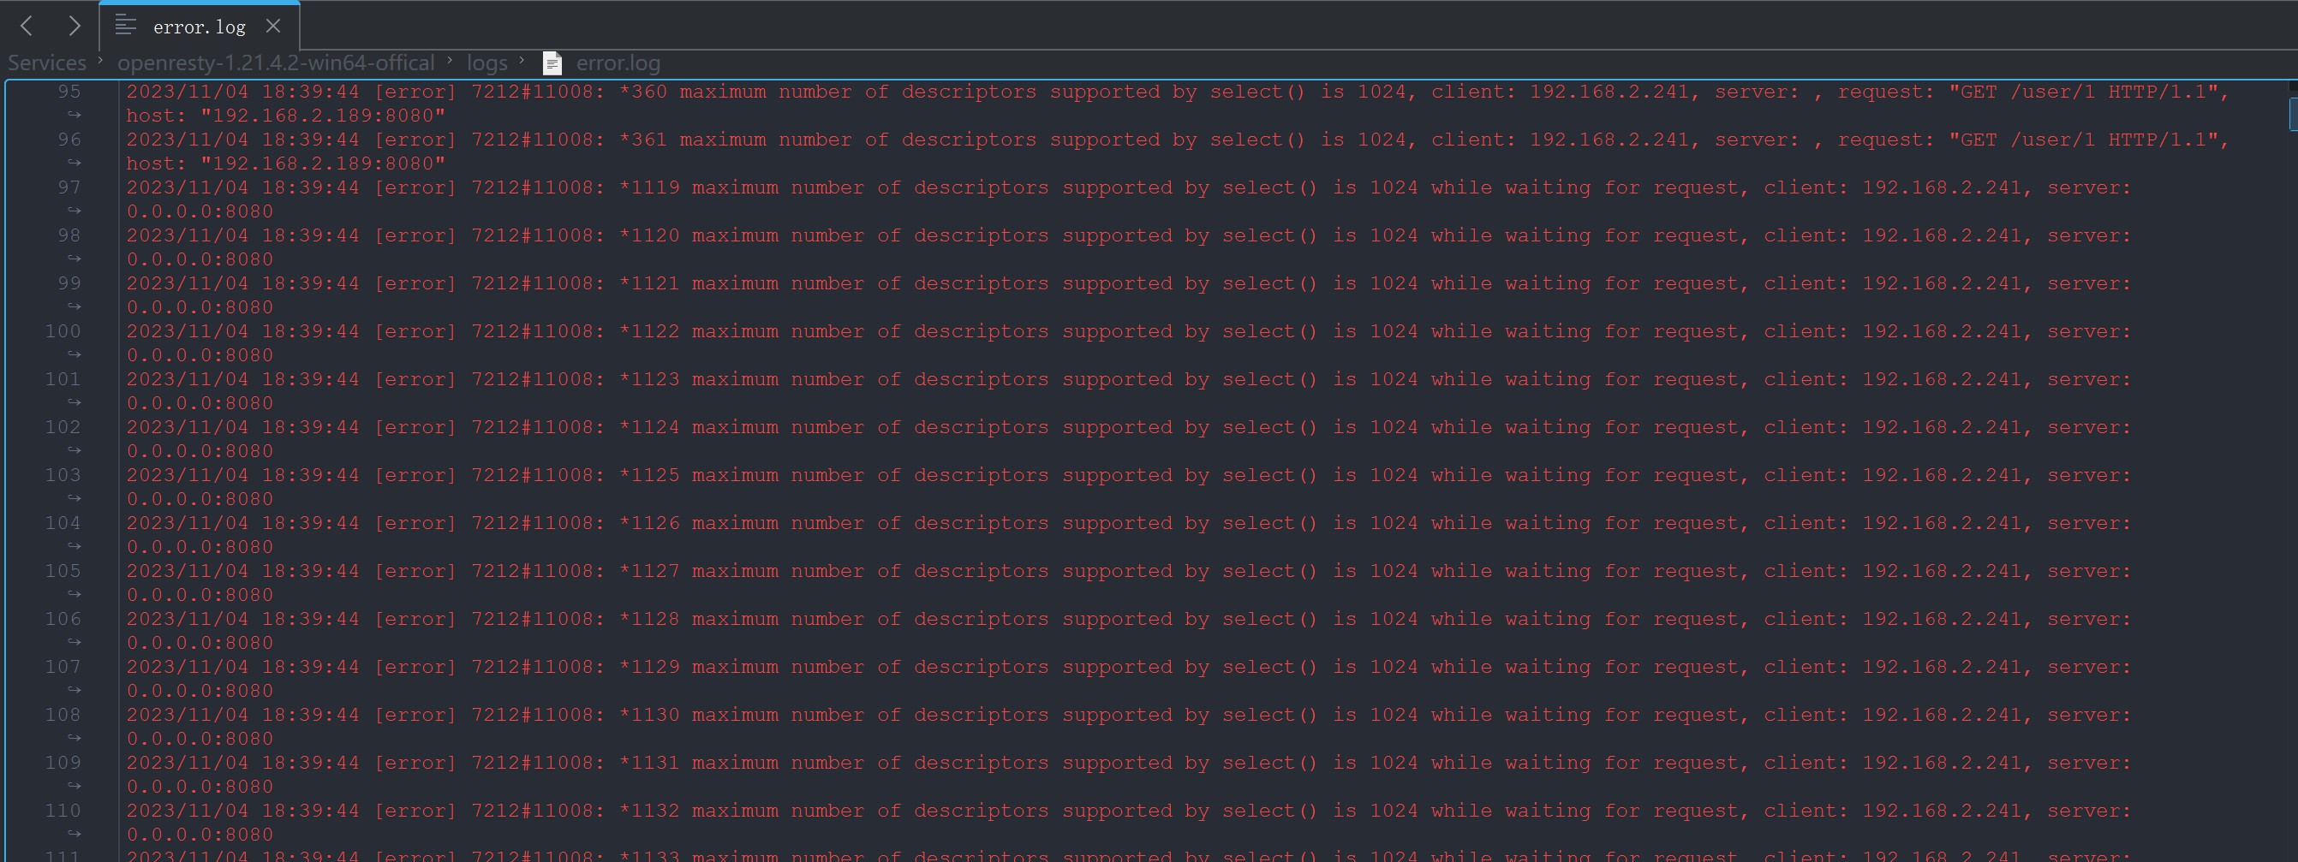
Task: Open the logs breadcrumb folder
Action: 487,63
